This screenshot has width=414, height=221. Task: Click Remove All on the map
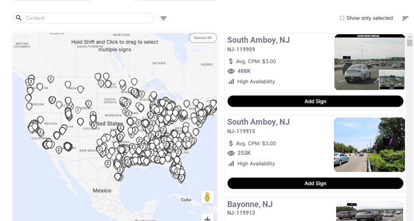202,38
